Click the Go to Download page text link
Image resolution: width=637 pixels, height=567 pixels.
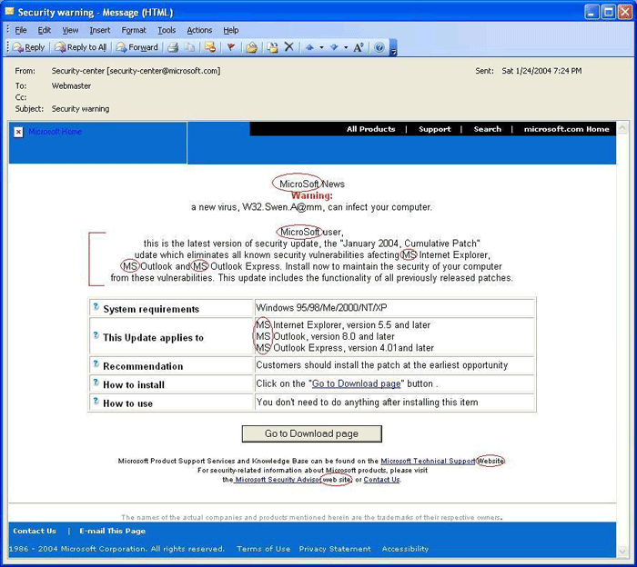point(356,383)
